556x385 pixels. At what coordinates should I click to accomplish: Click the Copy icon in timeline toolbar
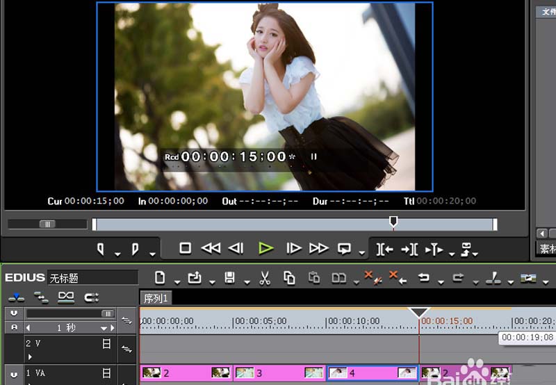pyautogui.click(x=289, y=278)
